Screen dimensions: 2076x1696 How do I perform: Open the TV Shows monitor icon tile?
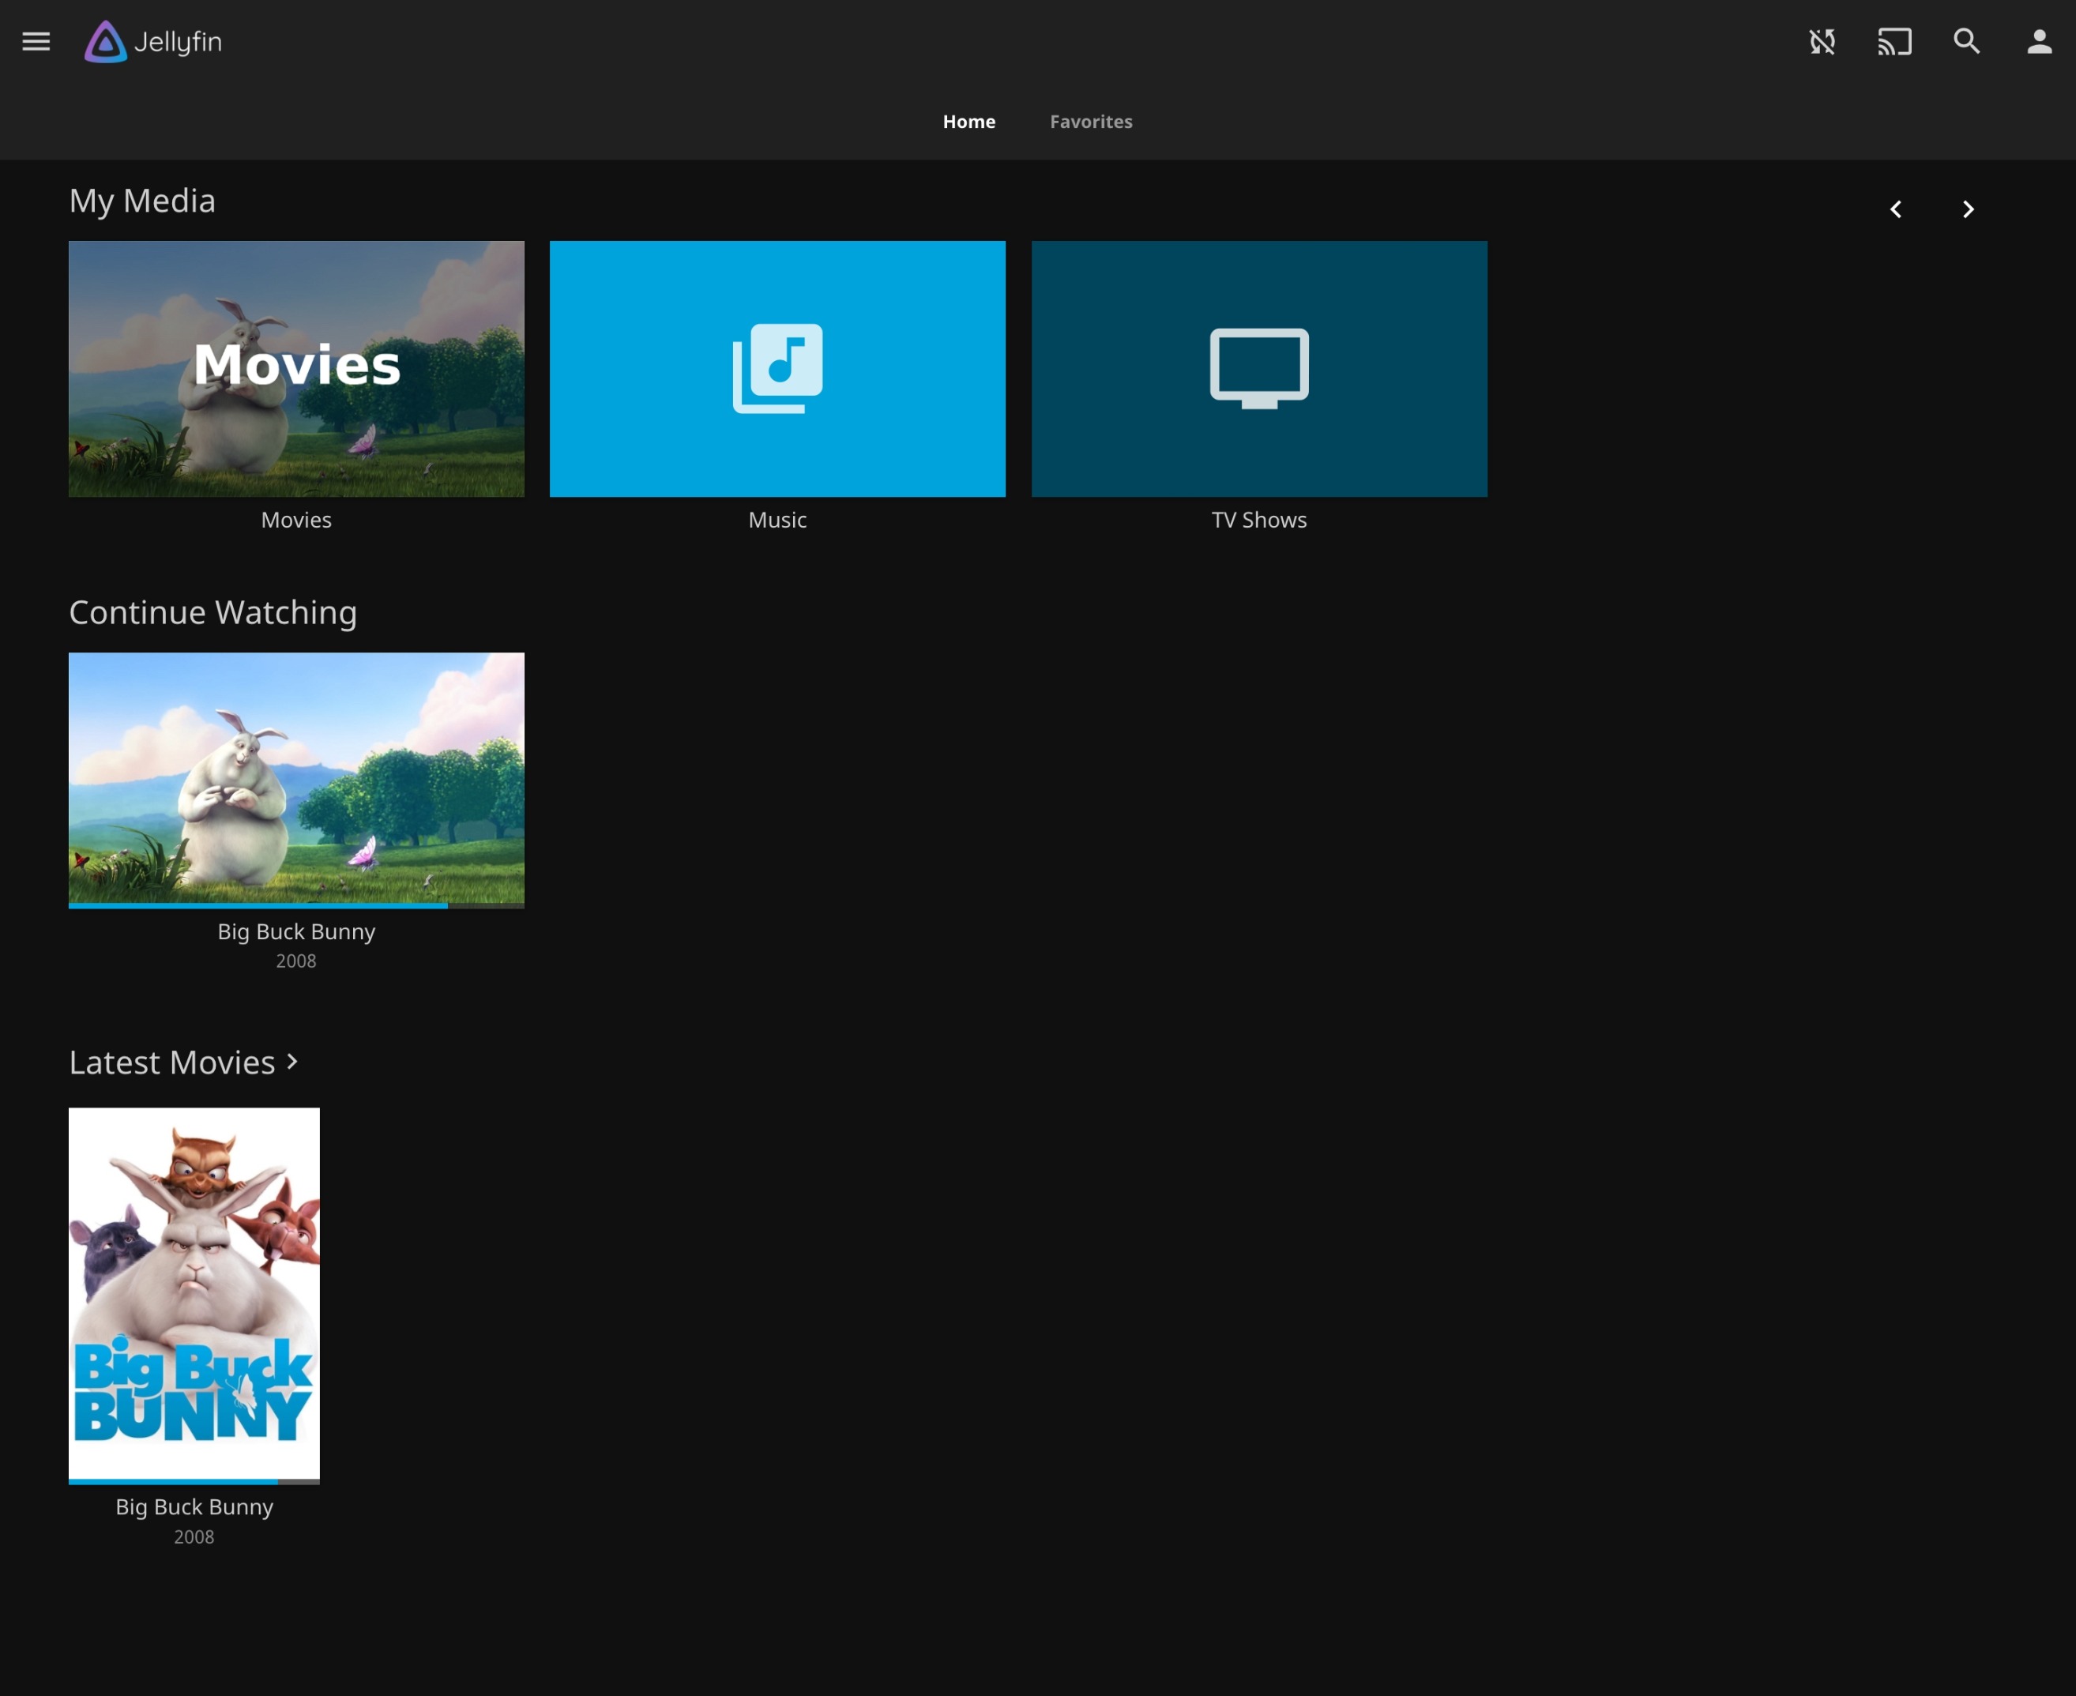click(1258, 368)
